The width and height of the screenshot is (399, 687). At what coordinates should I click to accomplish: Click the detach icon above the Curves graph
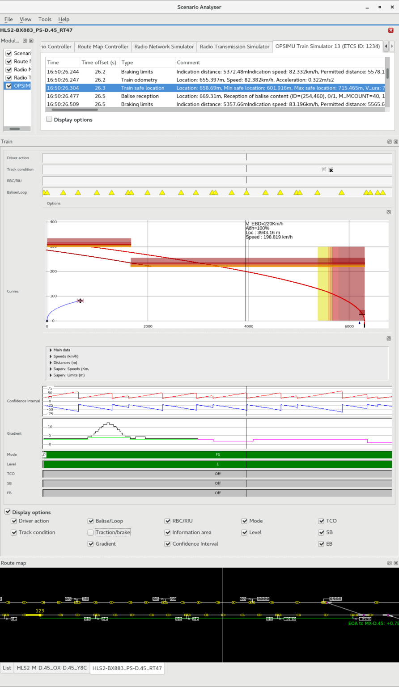388,212
